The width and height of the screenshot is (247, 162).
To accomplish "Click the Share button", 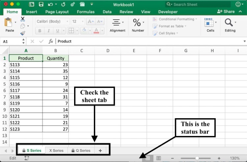I will pos(226,12).
